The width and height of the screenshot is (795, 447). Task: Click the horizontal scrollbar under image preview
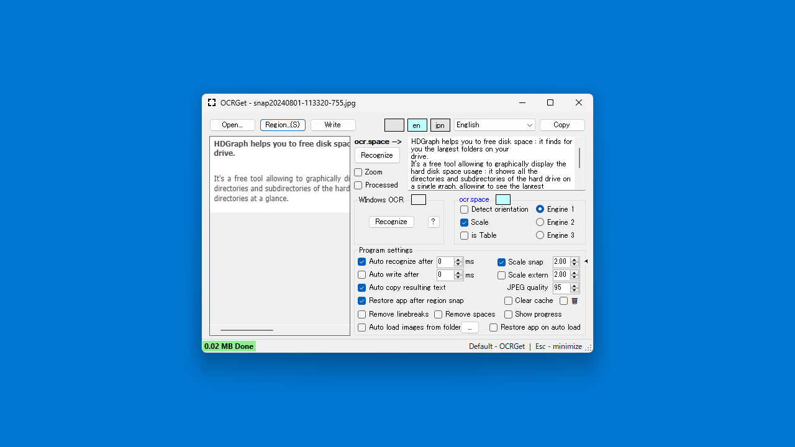point(247,330)
